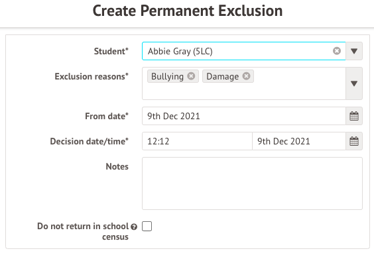Clear the selected student Abbie Gray

coord(337,51)
